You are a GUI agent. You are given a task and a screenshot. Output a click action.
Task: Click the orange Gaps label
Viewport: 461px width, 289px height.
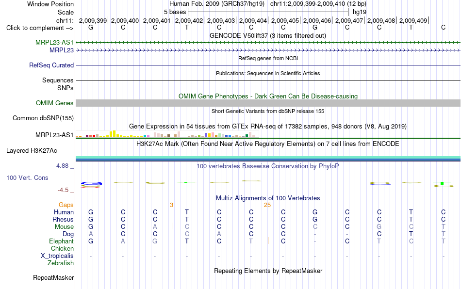[66, 205]
